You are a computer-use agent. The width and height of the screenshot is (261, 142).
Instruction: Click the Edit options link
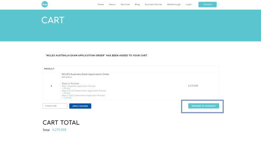tap(67, 77)
